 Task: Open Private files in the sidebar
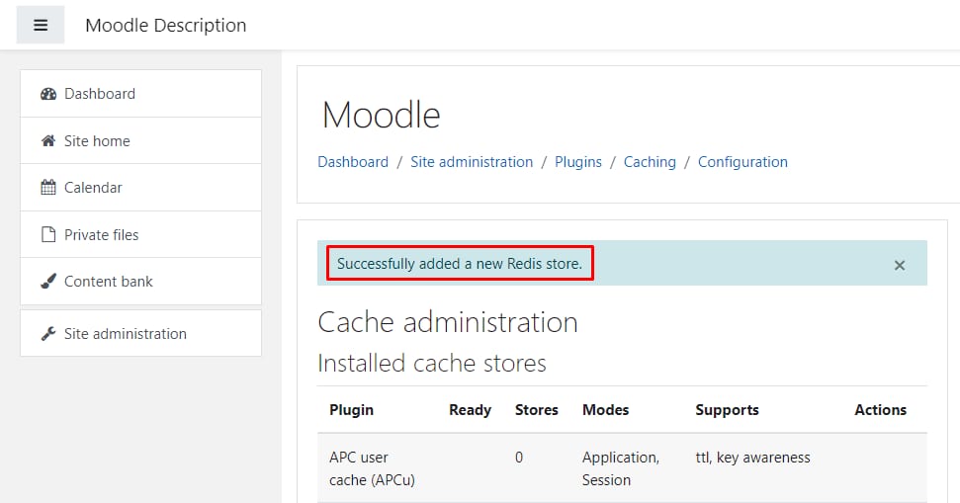(140, 234)
